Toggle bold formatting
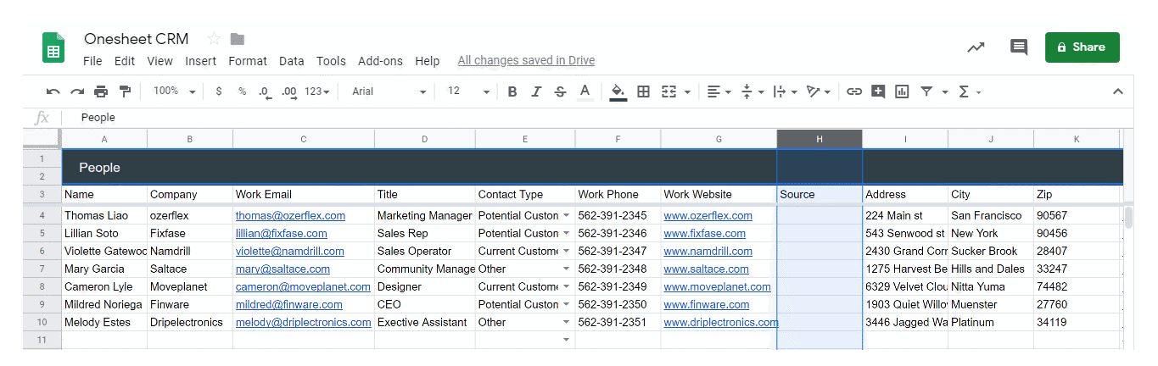The height and width of the screenshot is (366, 1158). click(512, 91)
